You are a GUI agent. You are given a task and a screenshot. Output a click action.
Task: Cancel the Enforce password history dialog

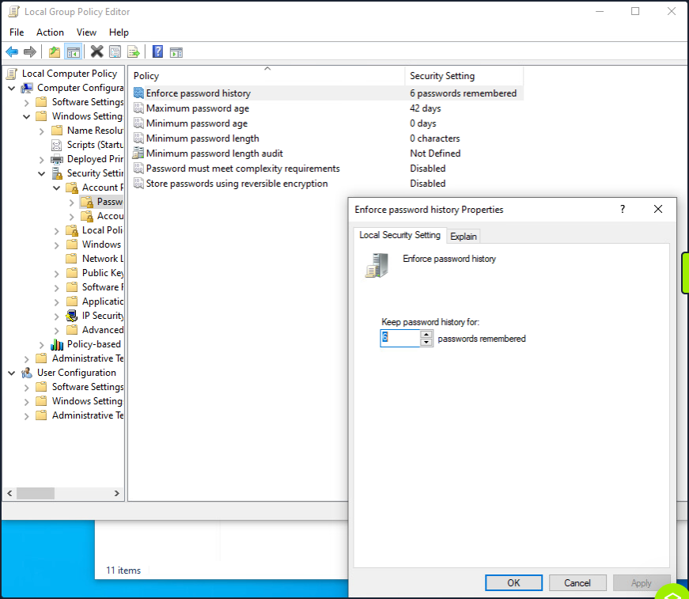tap(577, 582)
